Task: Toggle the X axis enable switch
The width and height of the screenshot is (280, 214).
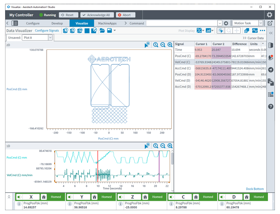Action: tap(19, 197)
